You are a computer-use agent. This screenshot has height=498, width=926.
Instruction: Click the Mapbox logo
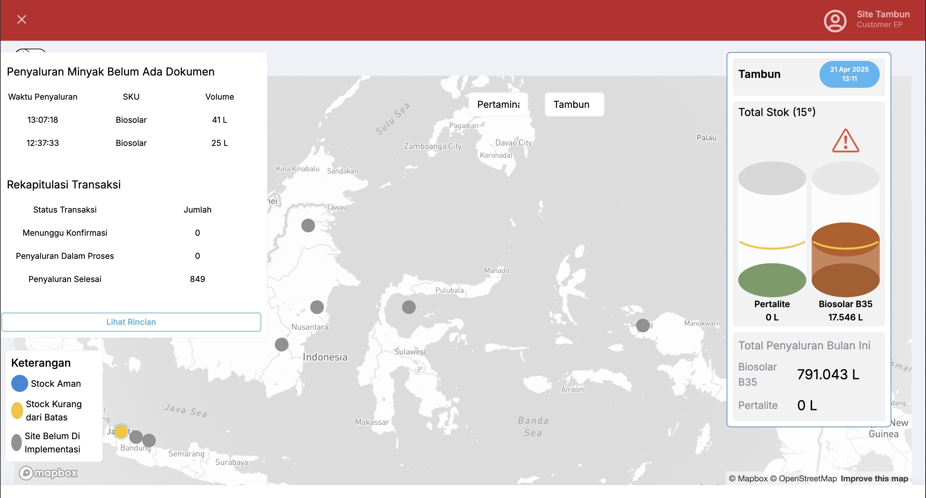(x=48, y=473)
